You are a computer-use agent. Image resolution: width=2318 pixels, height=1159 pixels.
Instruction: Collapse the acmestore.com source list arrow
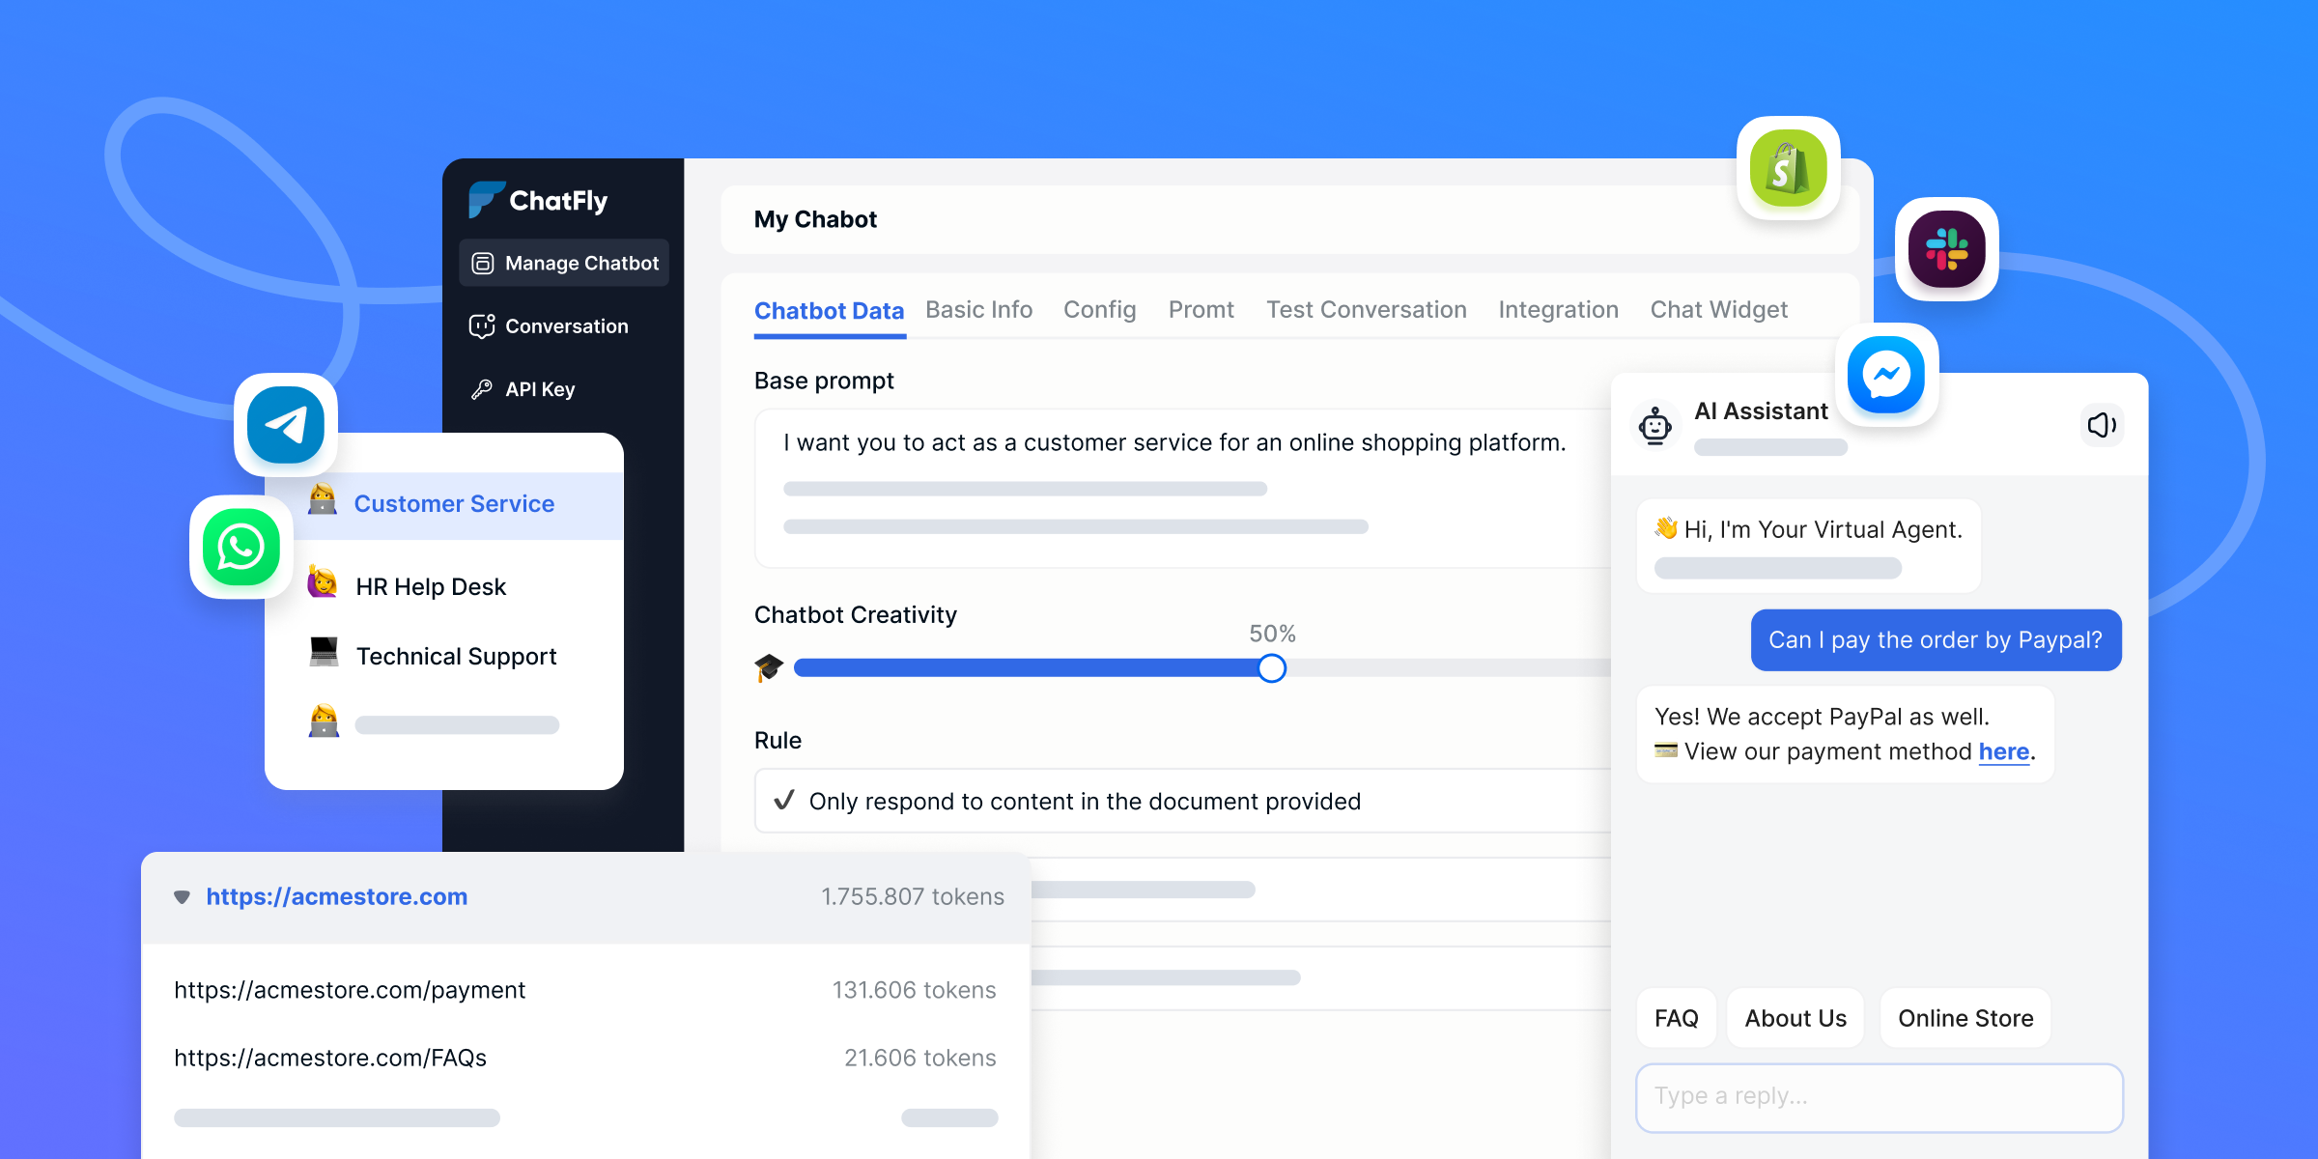182,897
